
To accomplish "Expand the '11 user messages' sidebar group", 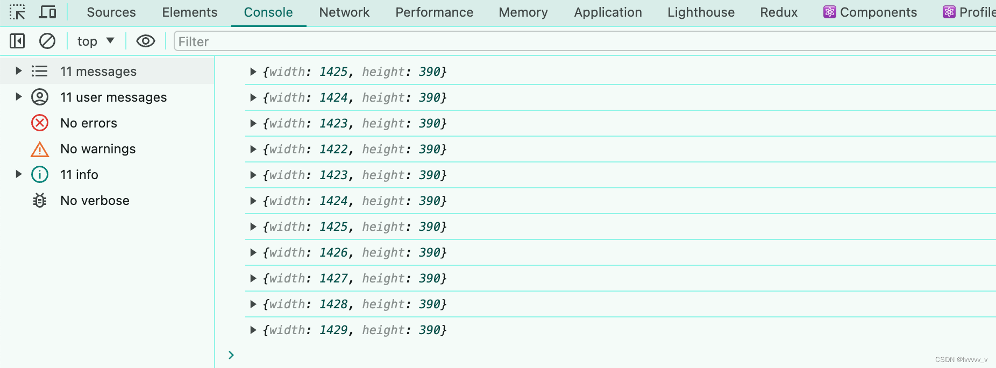I will tap(18, 97).
